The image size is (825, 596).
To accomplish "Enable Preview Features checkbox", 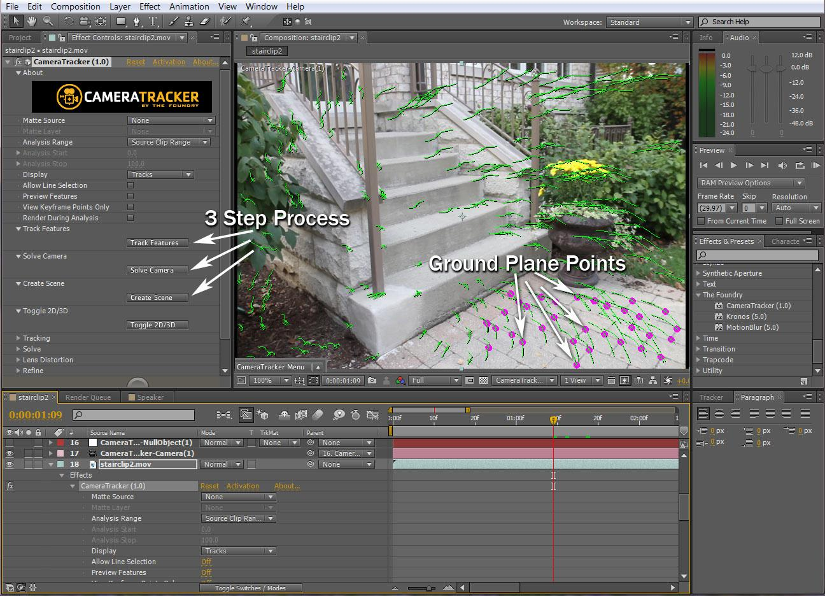I will tap(130, 196).
